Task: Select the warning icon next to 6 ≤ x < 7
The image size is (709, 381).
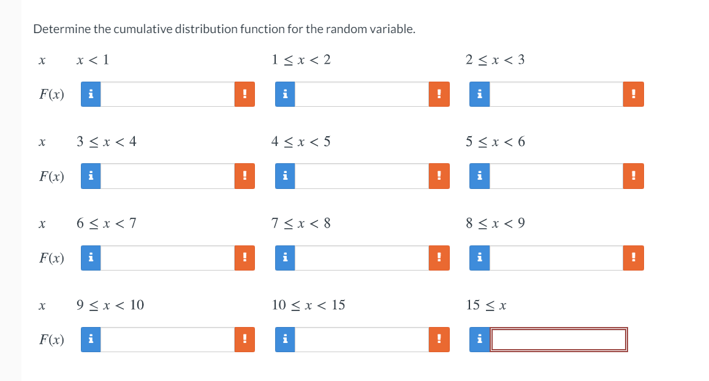Action: click(245, 258)
